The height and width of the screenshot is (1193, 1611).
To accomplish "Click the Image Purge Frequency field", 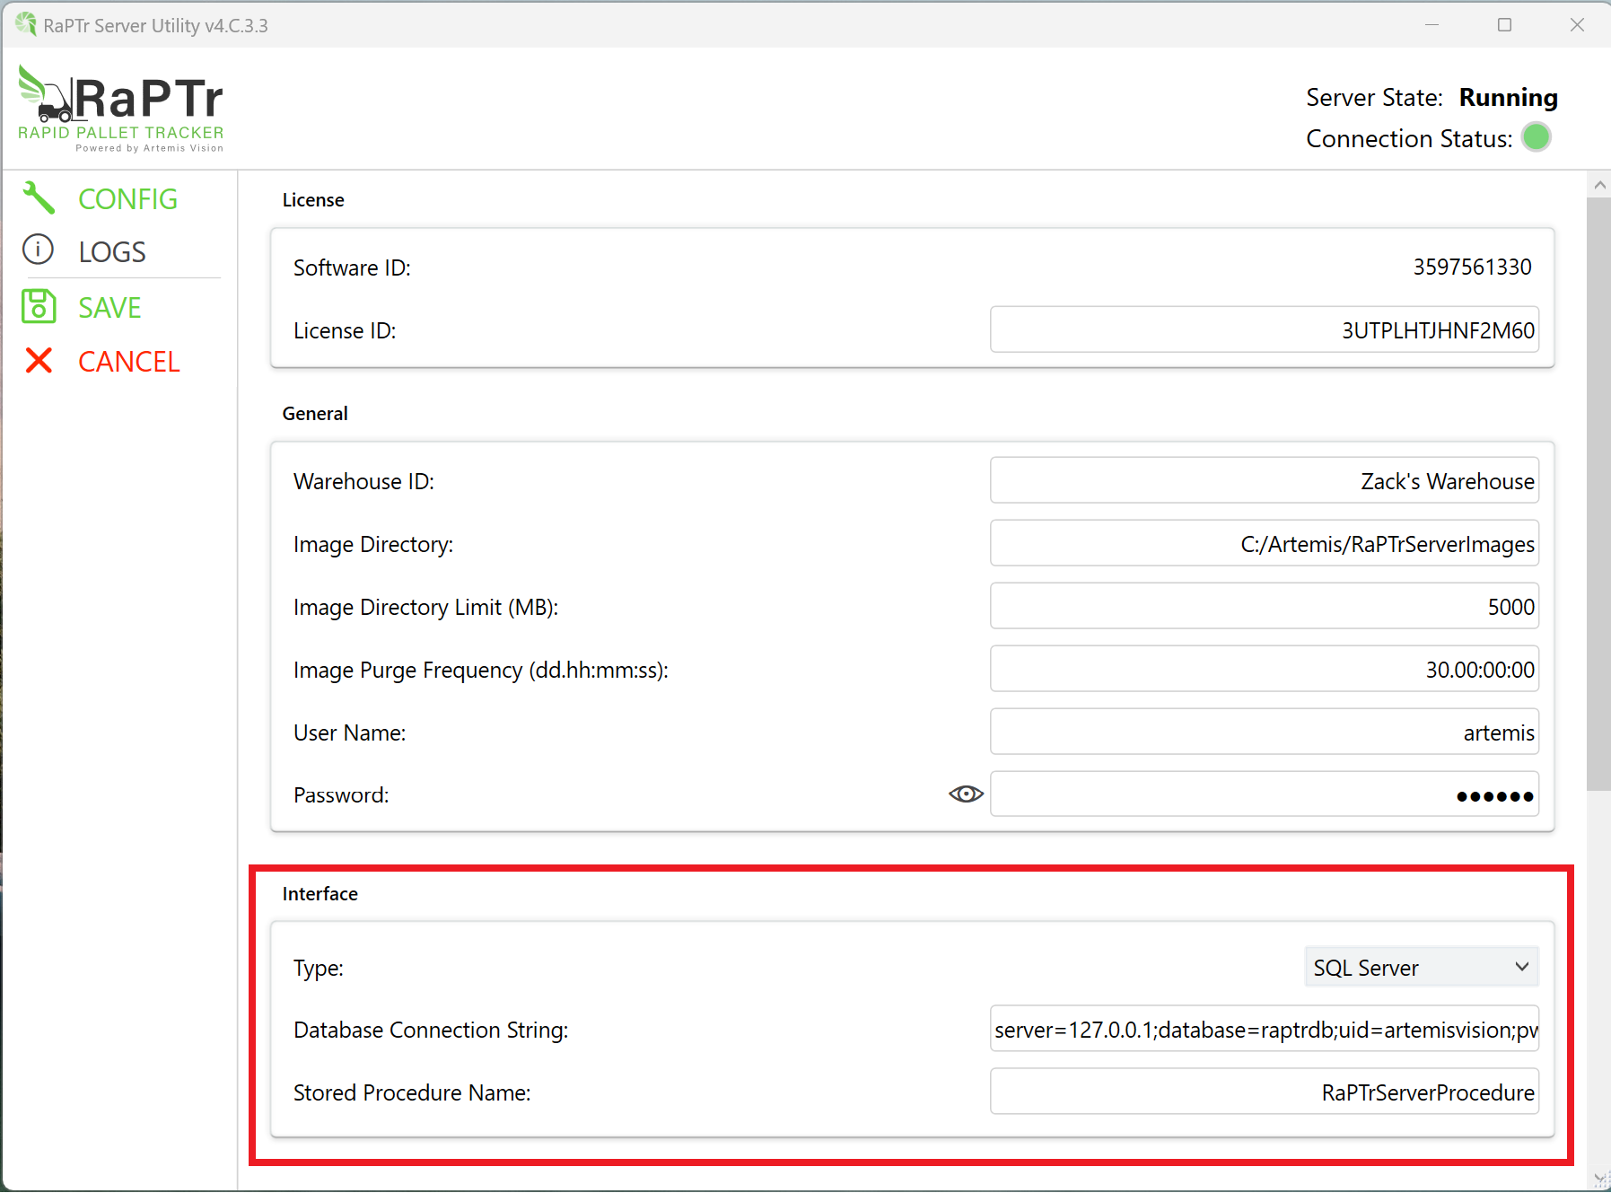I will [x=1264, y=670].
